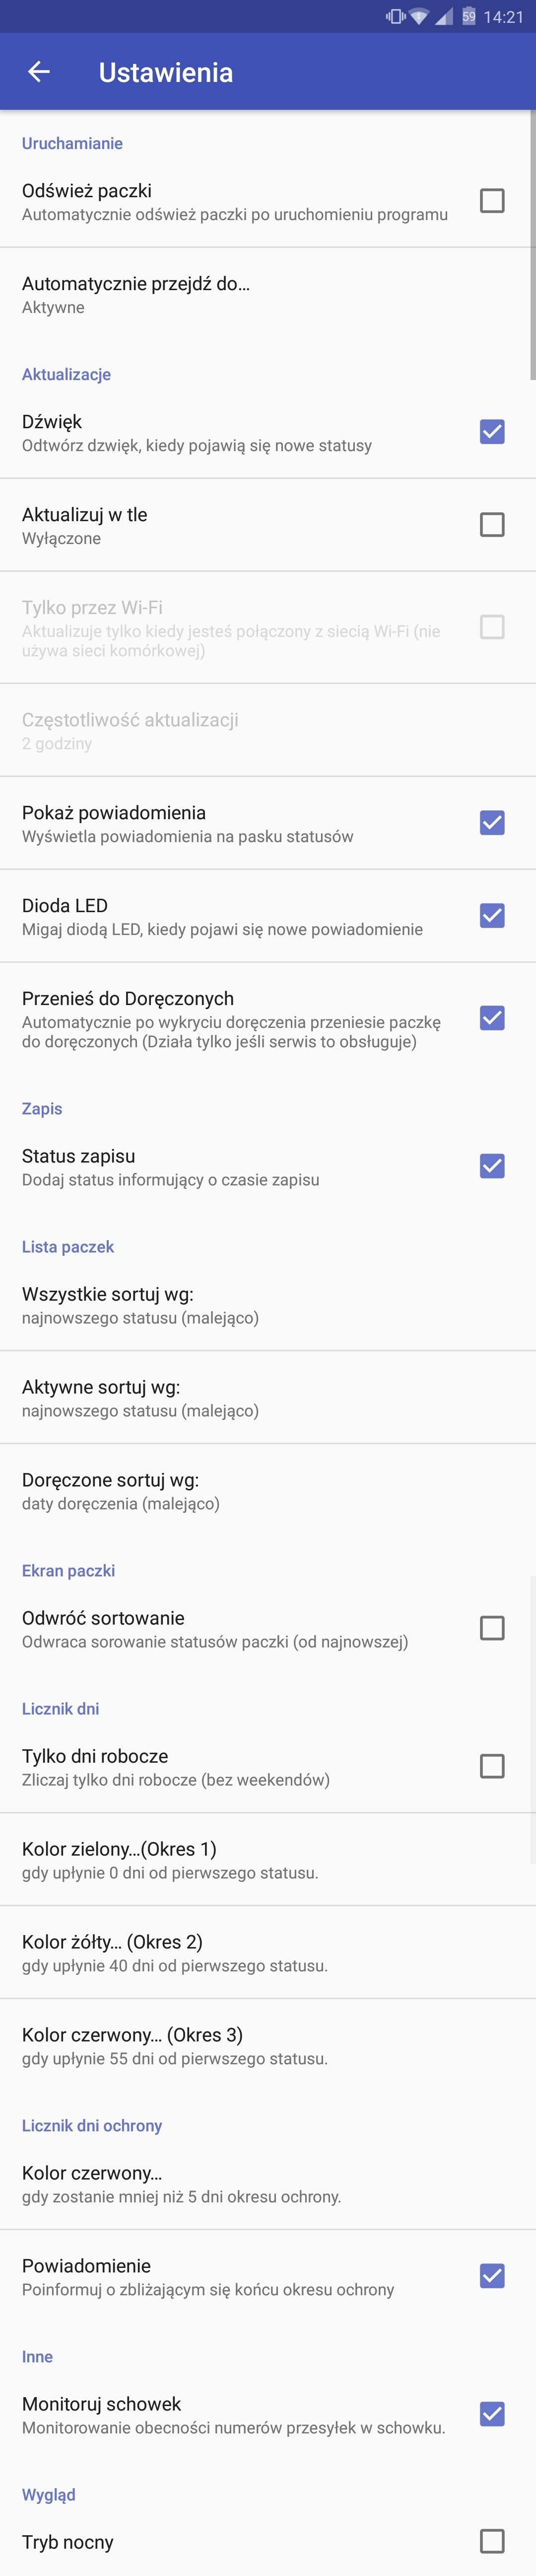Enable Aktualizuj w tle checkbox
The height and width of the screenshot is (2576, 536).
[x=492, y=525]
